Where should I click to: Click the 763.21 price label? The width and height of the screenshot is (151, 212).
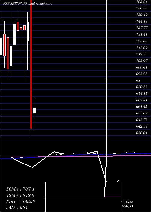142,2
